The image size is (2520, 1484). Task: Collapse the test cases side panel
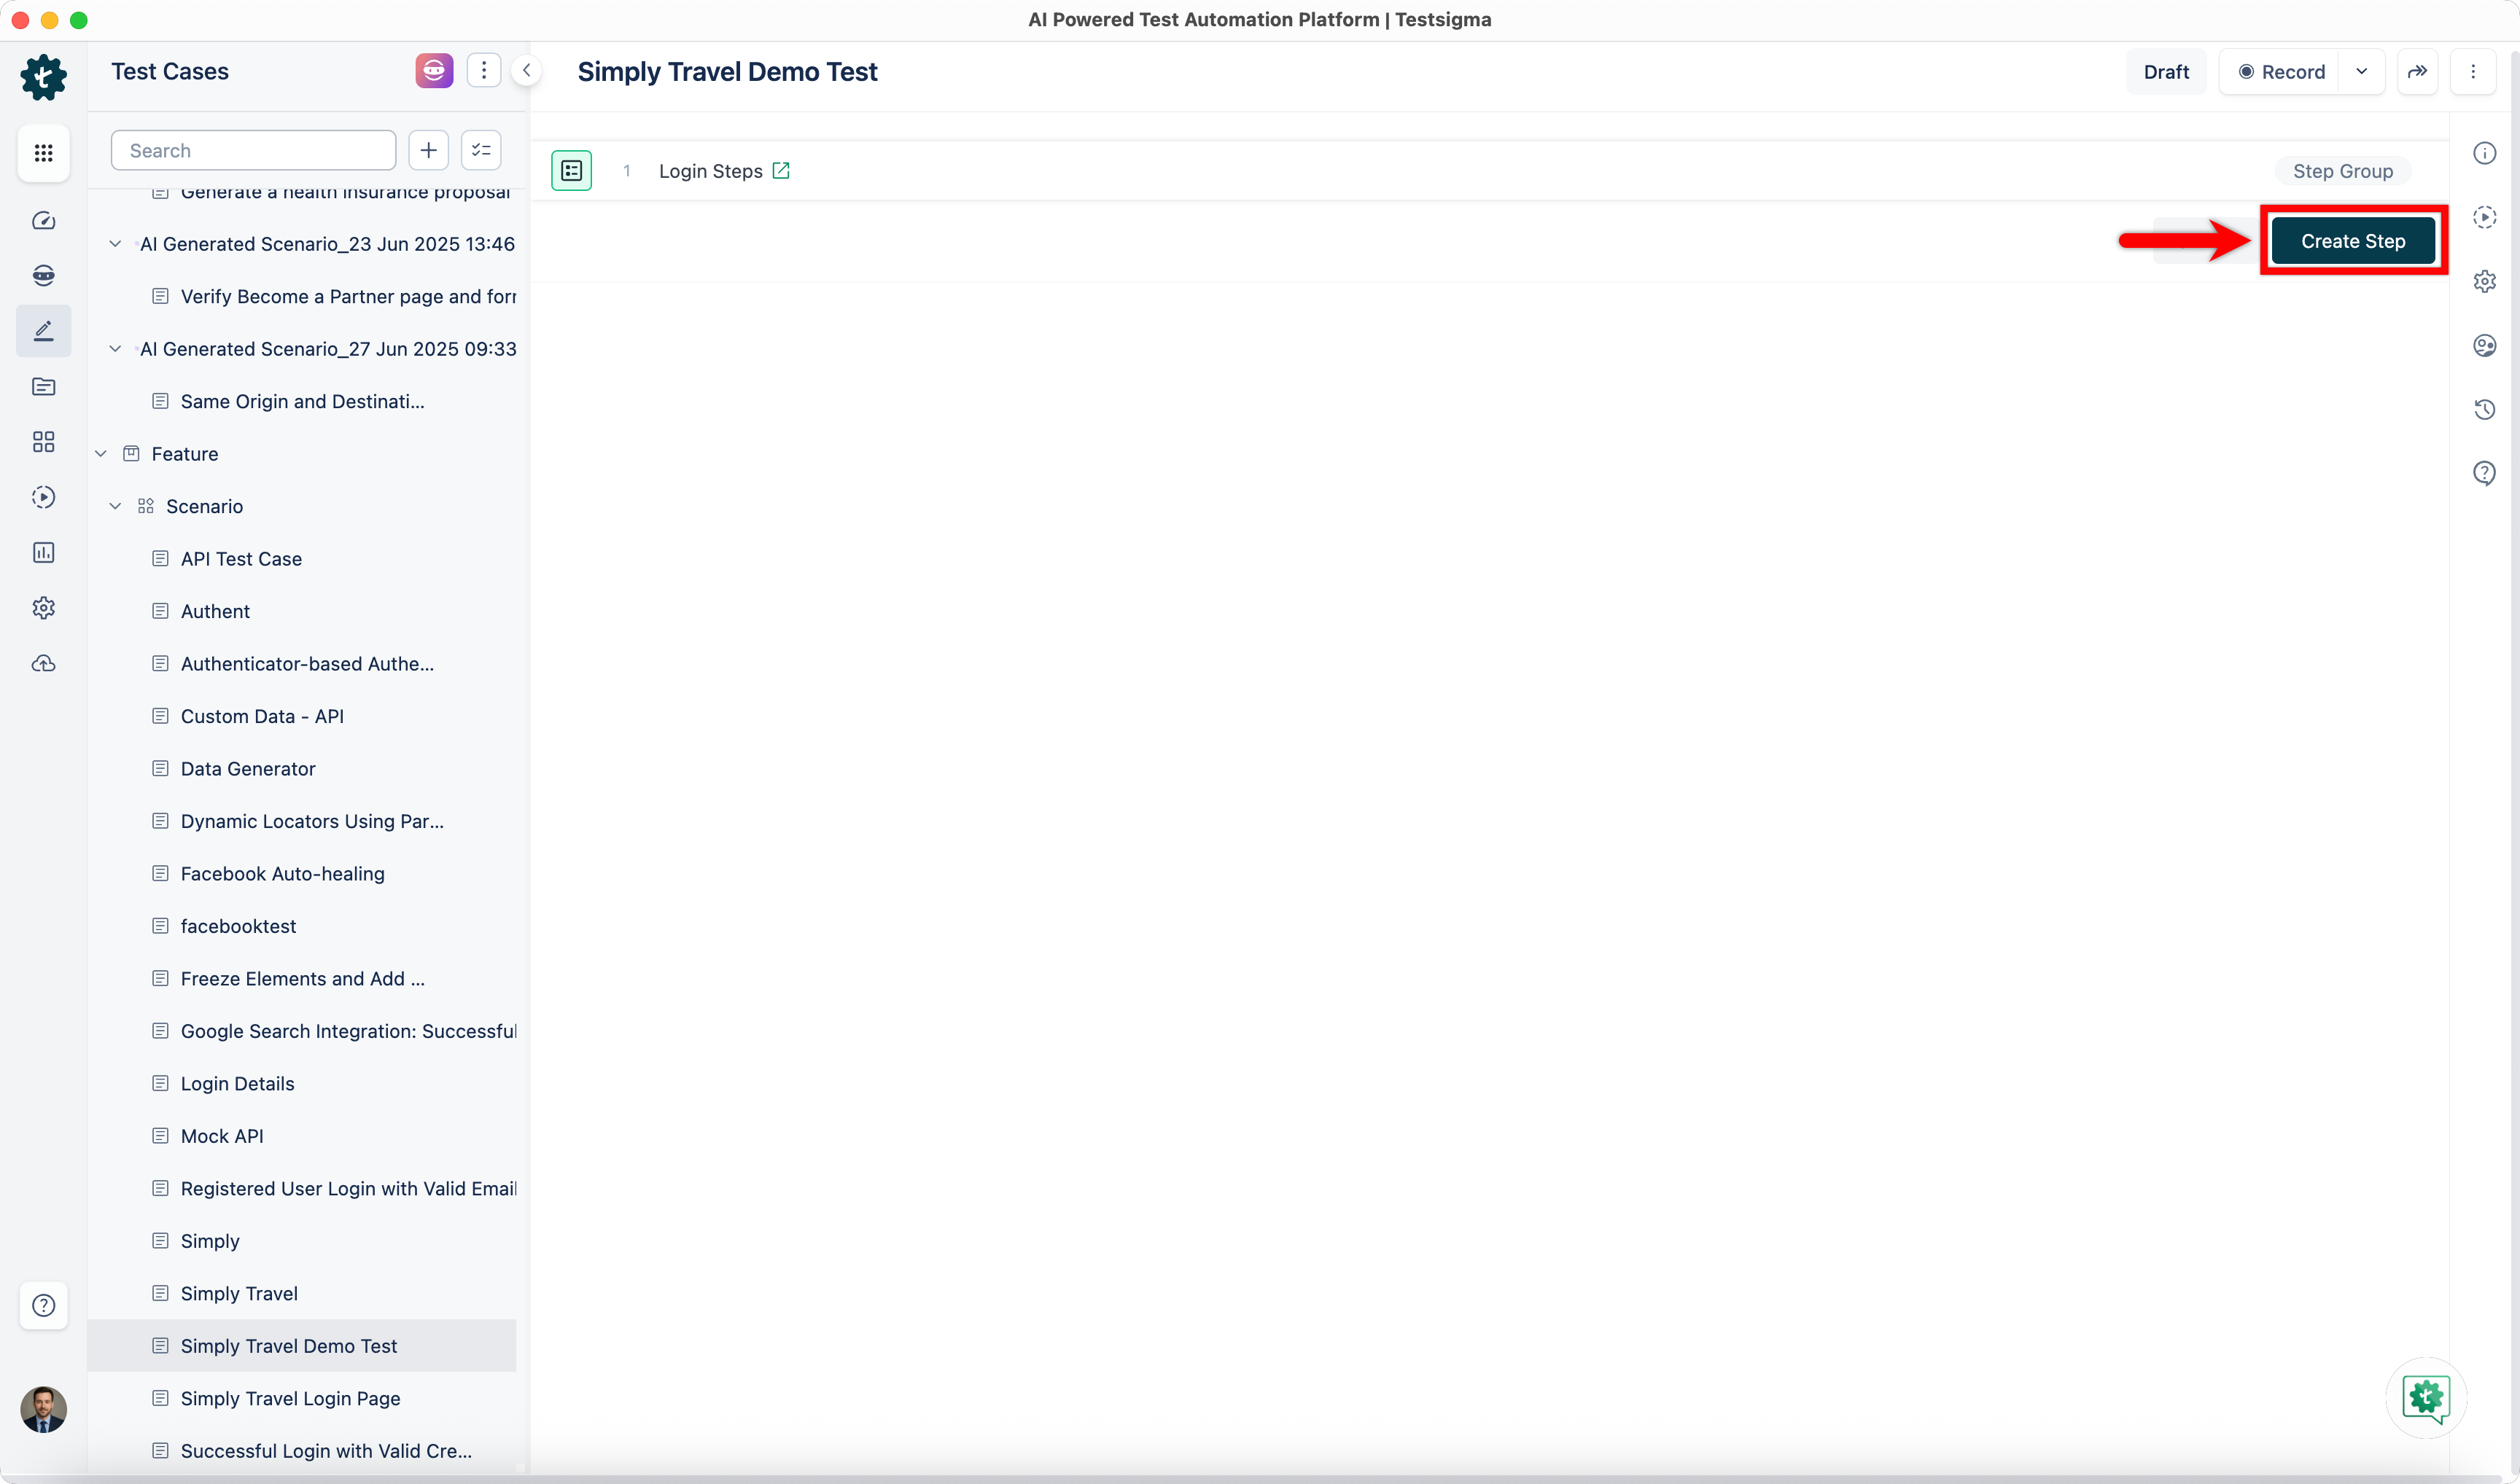pyautogui.click(x=526, y=71)
